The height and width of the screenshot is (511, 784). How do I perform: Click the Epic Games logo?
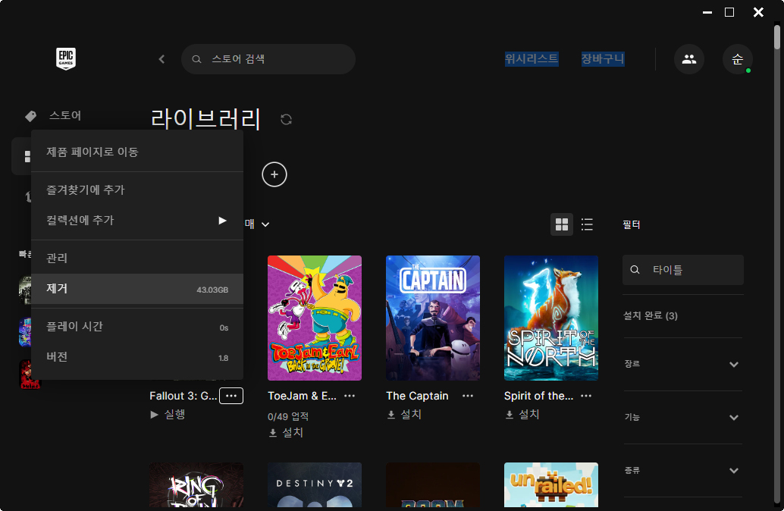point(66,58)
